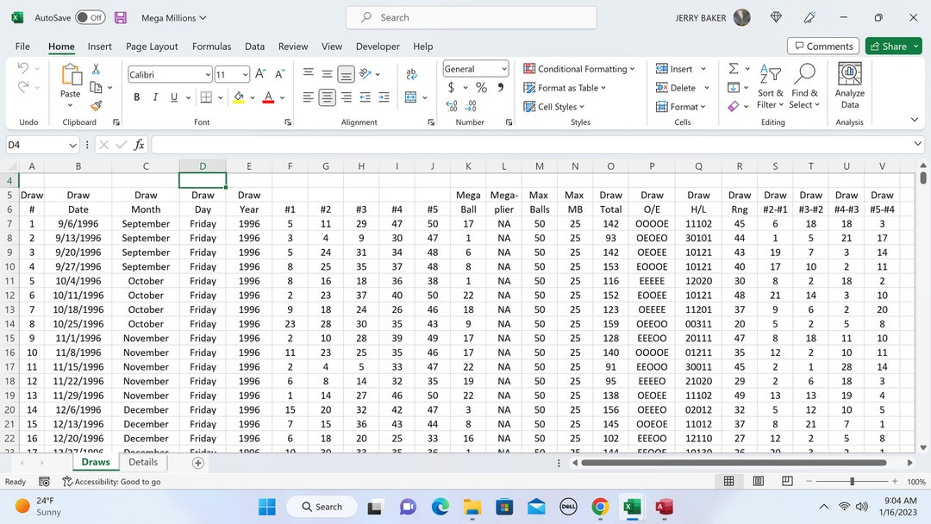Screen dimensions: 931x524
Task: Click the Paste clipboard icon
Action: [x=71, y=75]
